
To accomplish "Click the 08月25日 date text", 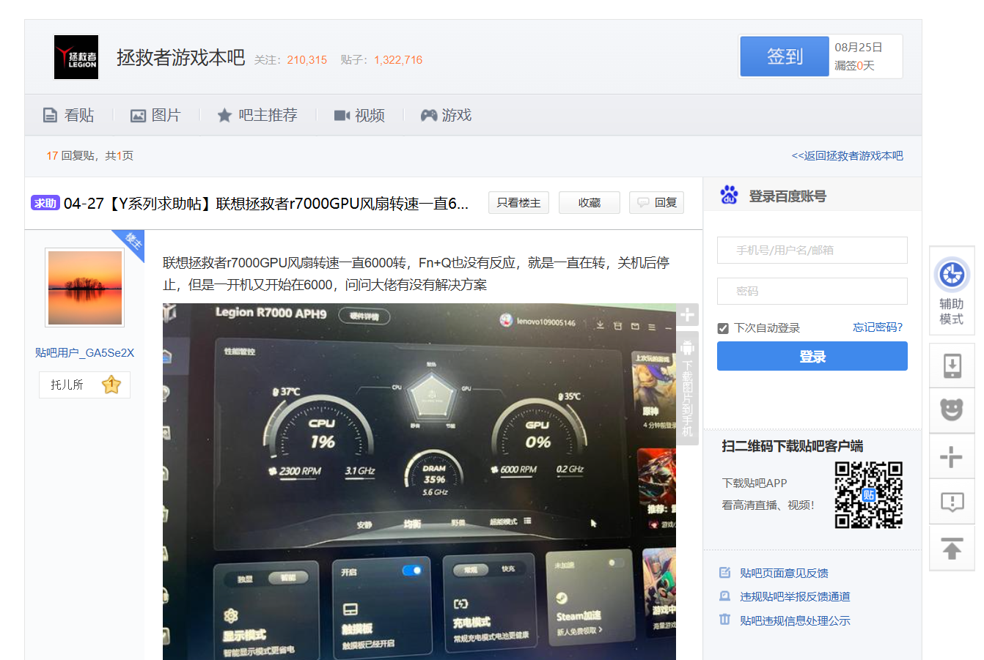I will [x=859, y=47].
